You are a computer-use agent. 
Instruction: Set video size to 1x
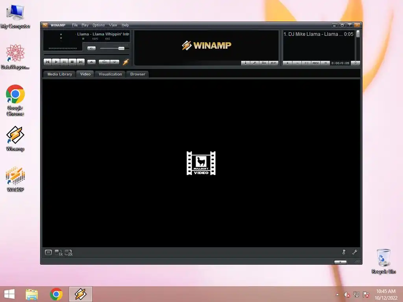point(59,253)
